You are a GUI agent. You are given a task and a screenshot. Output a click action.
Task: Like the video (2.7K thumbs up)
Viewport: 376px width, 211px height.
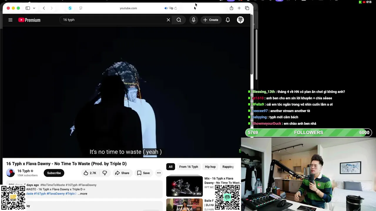coord(90,173)
